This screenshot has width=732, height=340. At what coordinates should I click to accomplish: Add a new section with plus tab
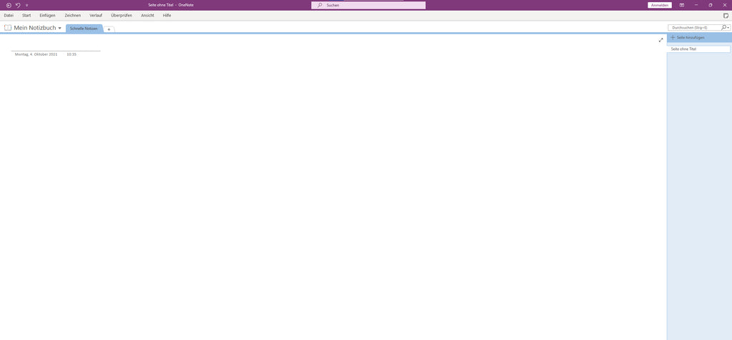pyautogui.click(x=109, y=29)
